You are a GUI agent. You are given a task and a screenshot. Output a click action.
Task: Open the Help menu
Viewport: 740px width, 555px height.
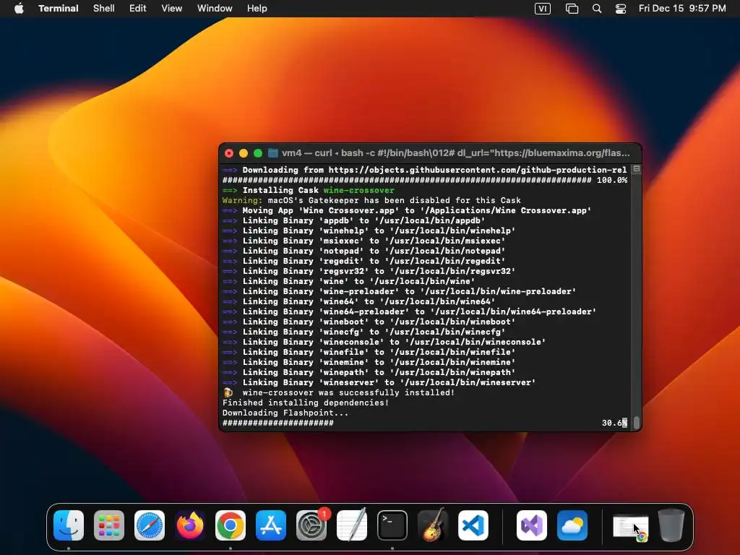click(257, 9)
